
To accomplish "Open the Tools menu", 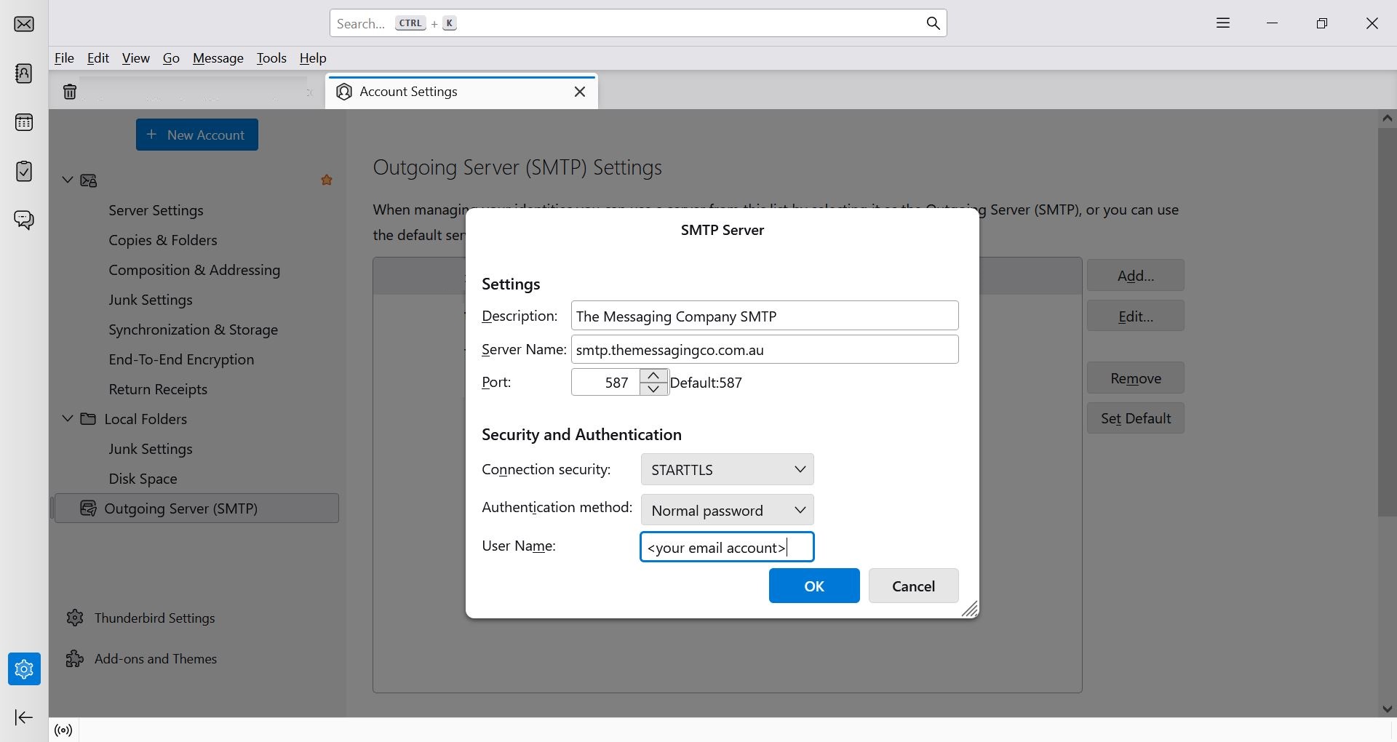I will [271, 58].
